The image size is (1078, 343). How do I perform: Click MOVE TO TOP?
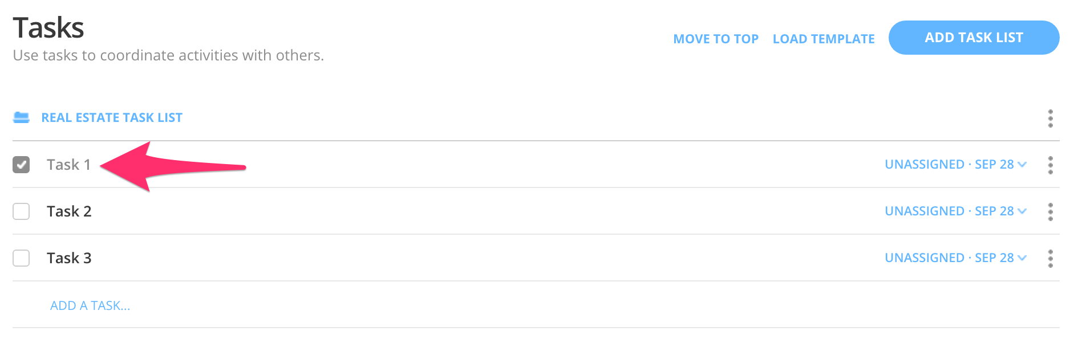(716, 39)
